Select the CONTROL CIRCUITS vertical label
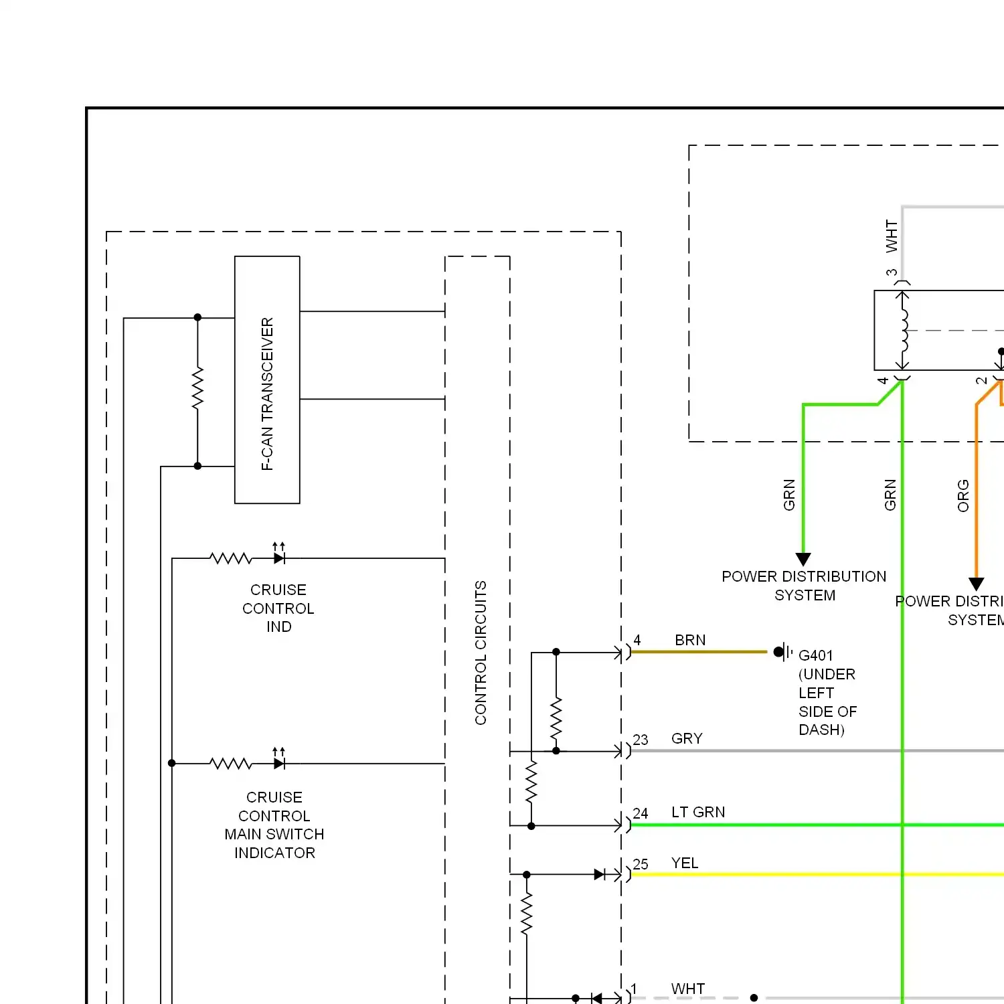Image resolution: width=1004 pixels, height=1004 pixels. [481, 653]
